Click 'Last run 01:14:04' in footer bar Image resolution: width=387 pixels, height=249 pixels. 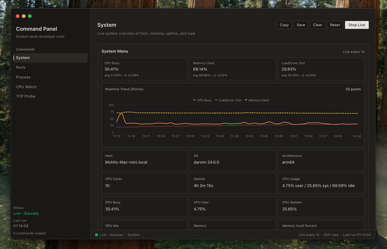pyautogui.click(x=357, y=235)
